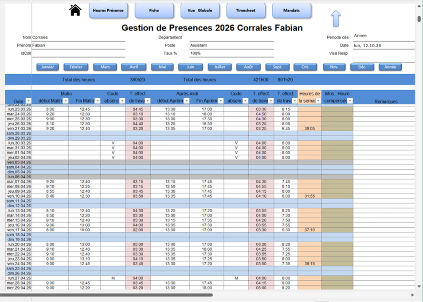Image resolution: width=423 pixels, height=302 pixels.
Task: Select the weekly hours cell 39:15
Action: [309, 264]
